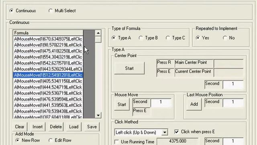The height and width of the screenshot is (145, 257).
Task: Click the Press R label cell
Action: [x=165, y=63]
